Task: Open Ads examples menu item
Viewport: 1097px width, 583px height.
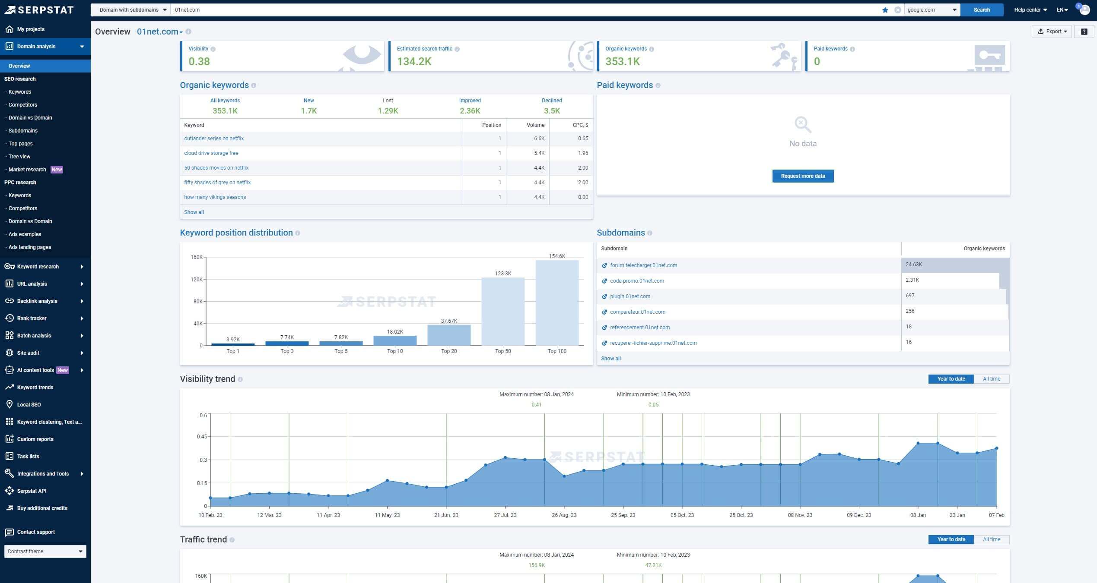Action: tap(25, 234)
